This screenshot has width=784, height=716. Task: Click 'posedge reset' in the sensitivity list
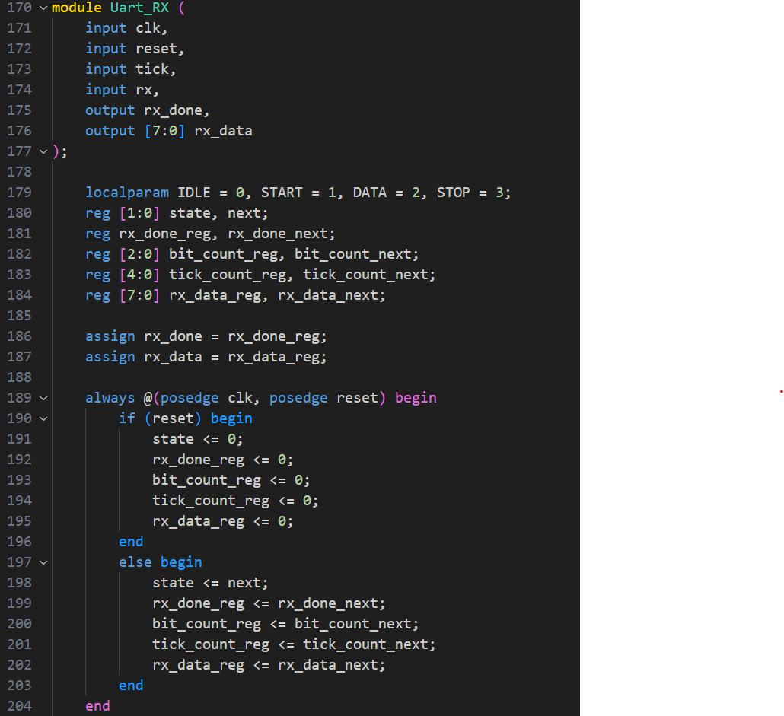pos(323,398)
